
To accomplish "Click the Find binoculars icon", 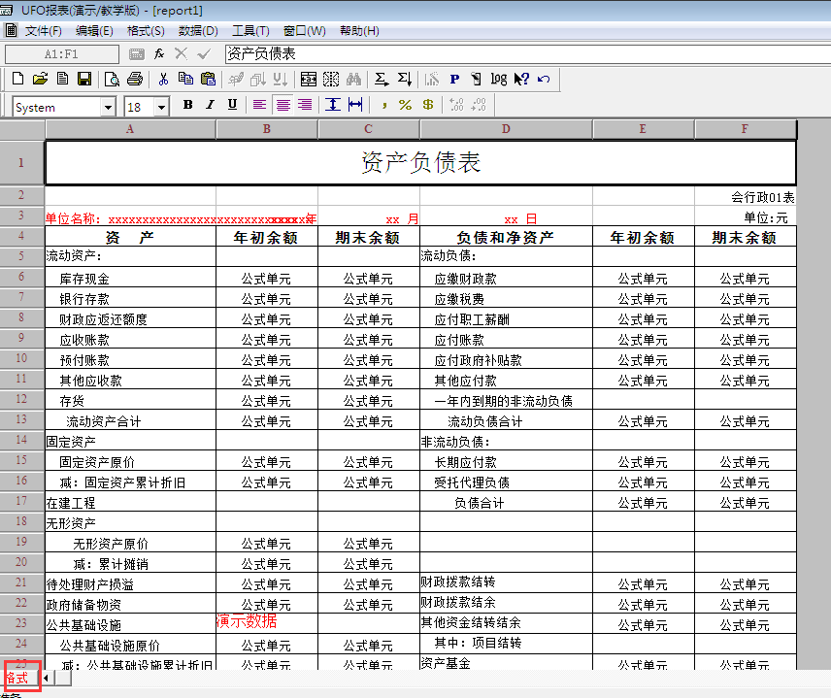I will (354, 79).
